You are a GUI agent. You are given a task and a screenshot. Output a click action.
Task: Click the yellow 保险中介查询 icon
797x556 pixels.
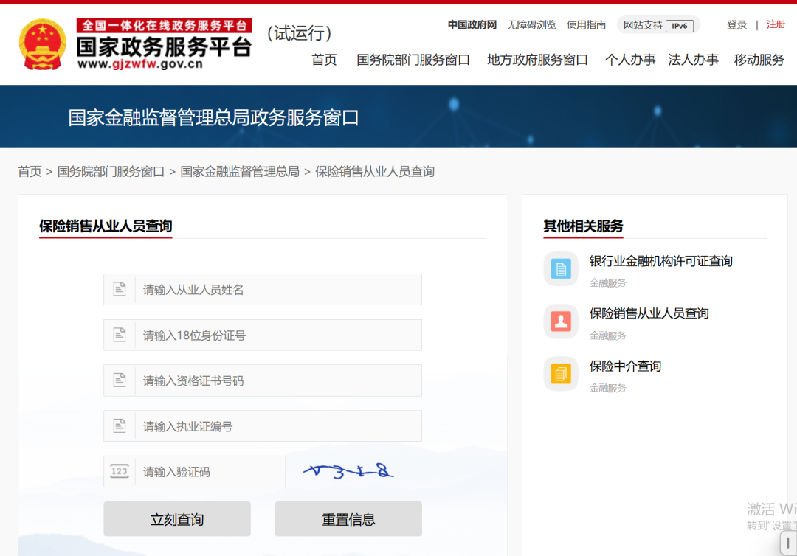tap(561, 374)
